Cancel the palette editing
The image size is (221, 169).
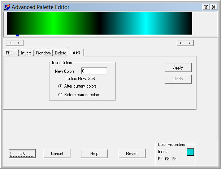point(57,154)
